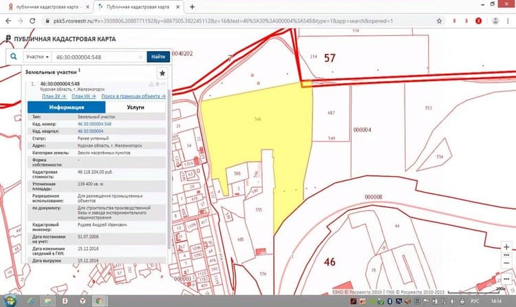Click the Chrome taskbar icon
The image size is (516, 307).
[x=98, y=301]
